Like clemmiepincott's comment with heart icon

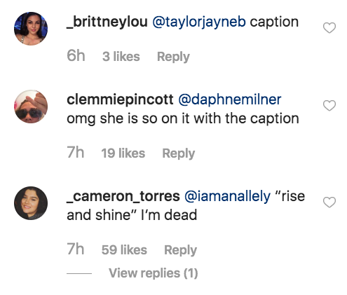click(x=329, y=105)
